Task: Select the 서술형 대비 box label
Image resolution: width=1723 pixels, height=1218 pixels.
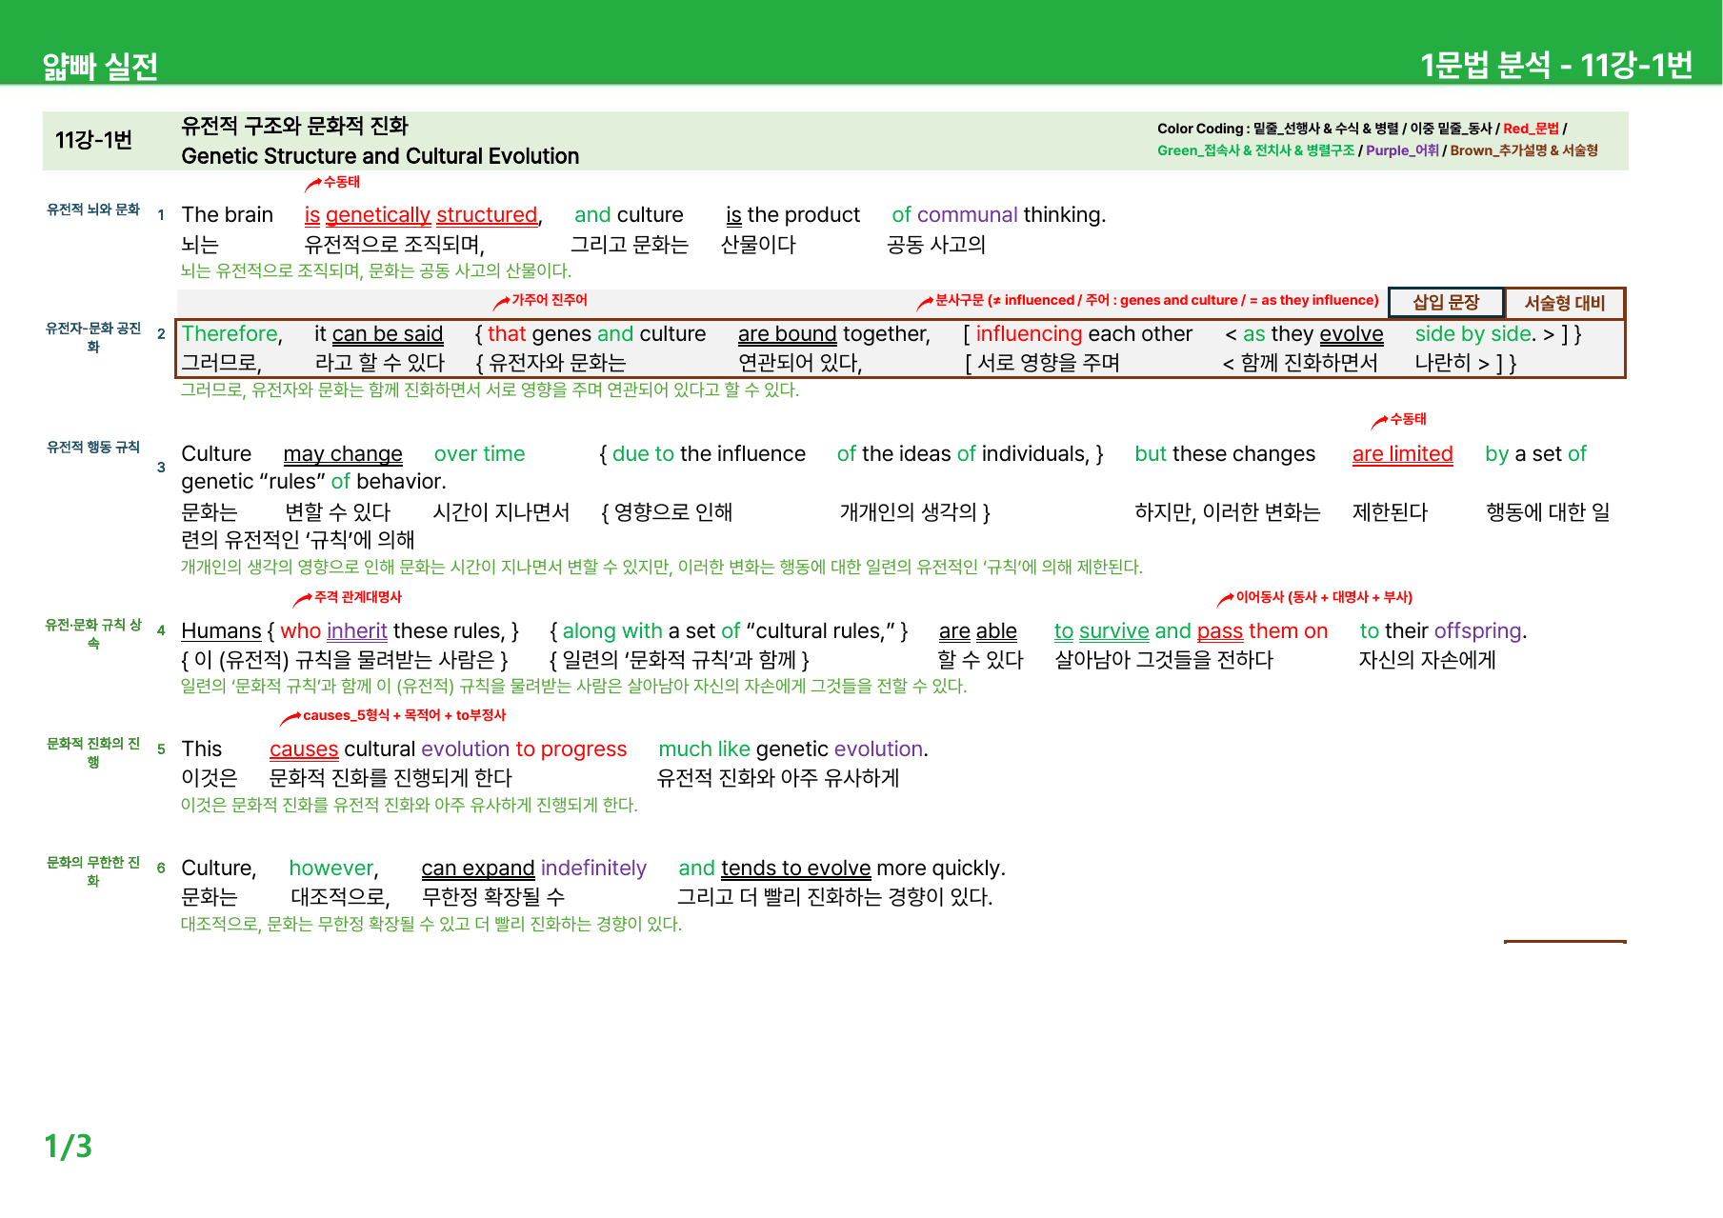Action: coord(1565,303)
